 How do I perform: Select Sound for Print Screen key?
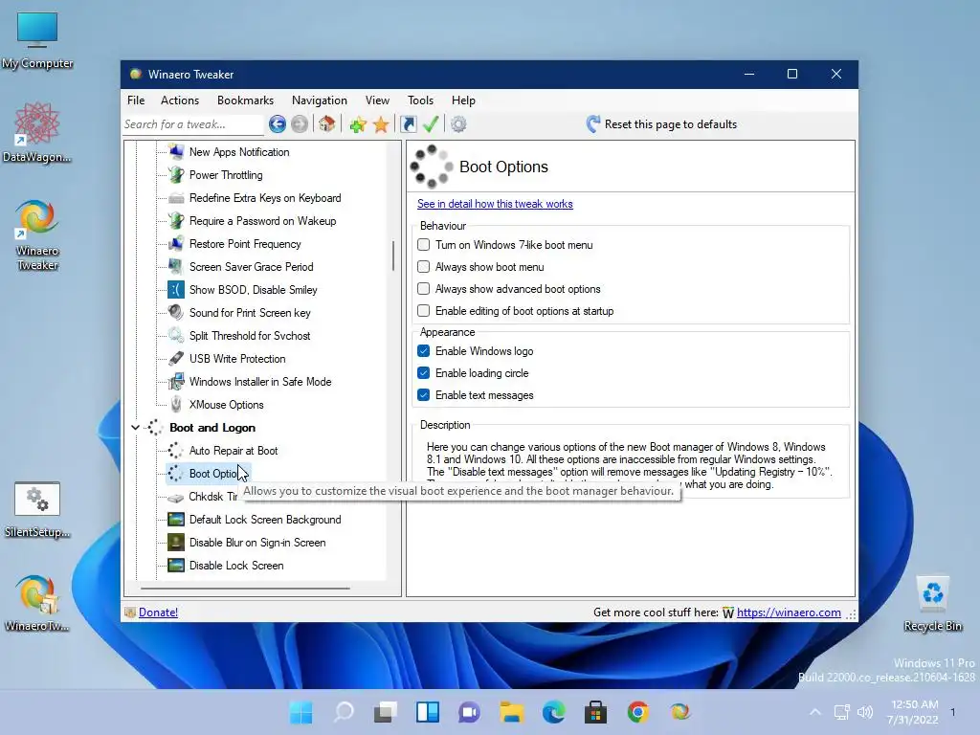click(x=250, y=313)
